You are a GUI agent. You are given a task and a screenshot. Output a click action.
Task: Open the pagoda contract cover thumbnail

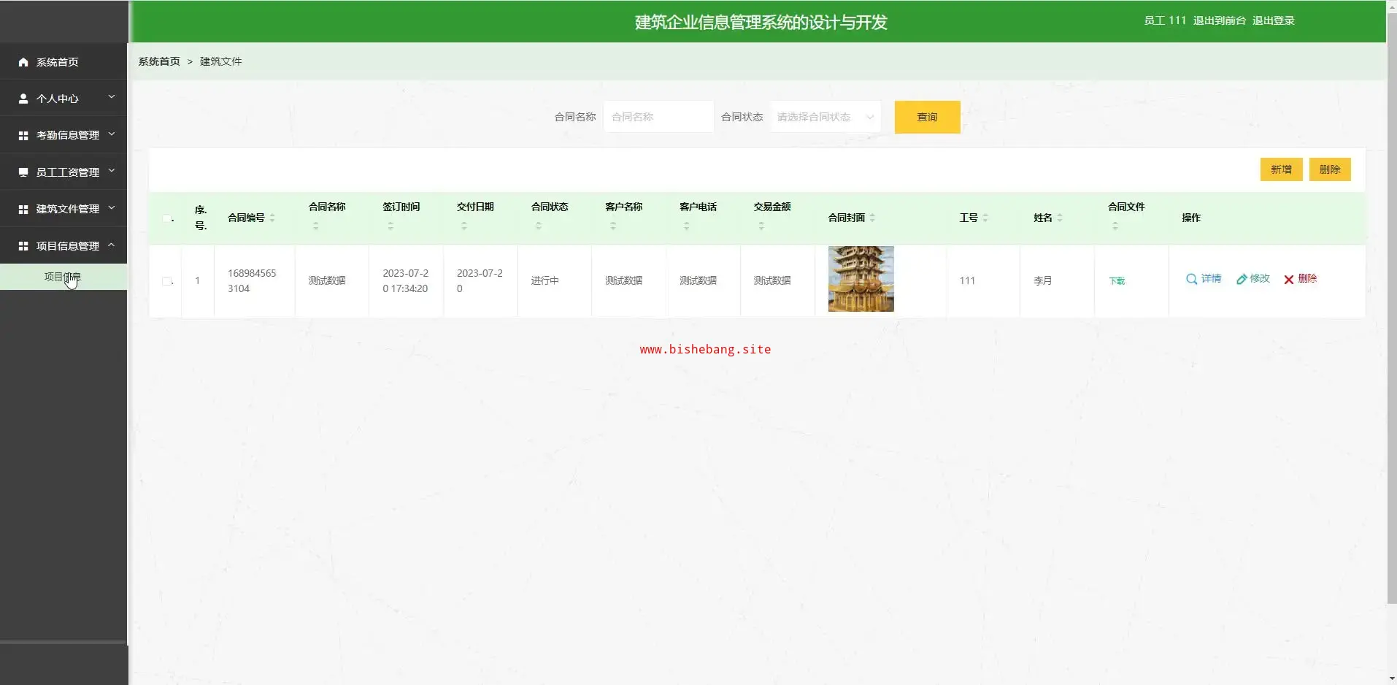click(861, 279)
